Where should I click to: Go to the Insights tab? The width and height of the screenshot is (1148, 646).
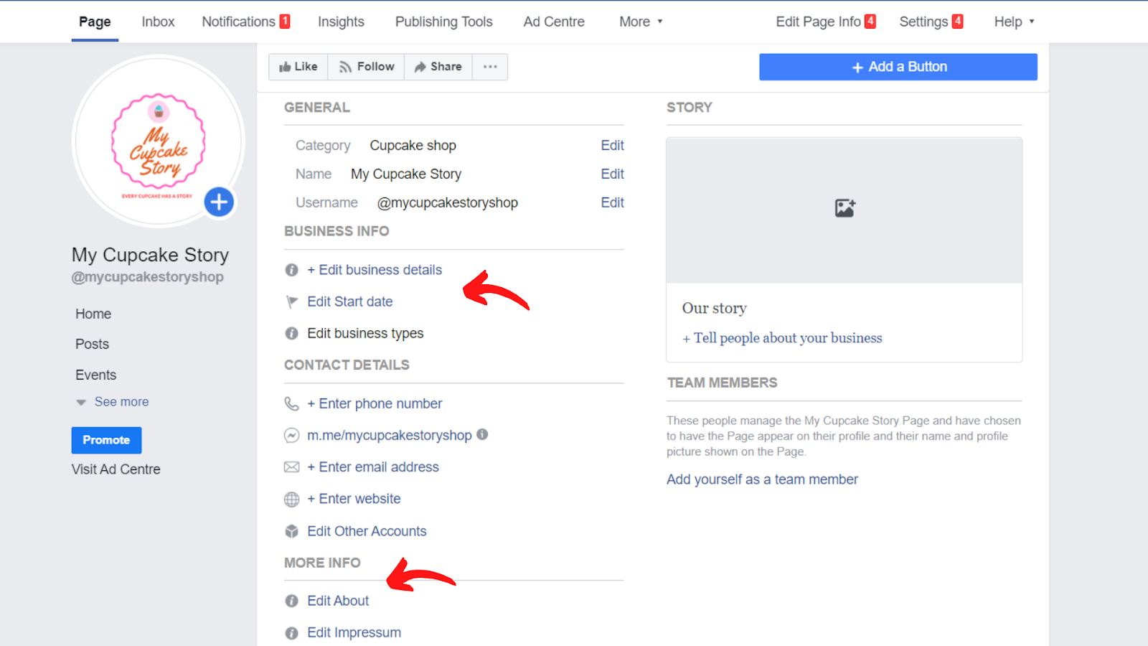(x=341, y=22)
